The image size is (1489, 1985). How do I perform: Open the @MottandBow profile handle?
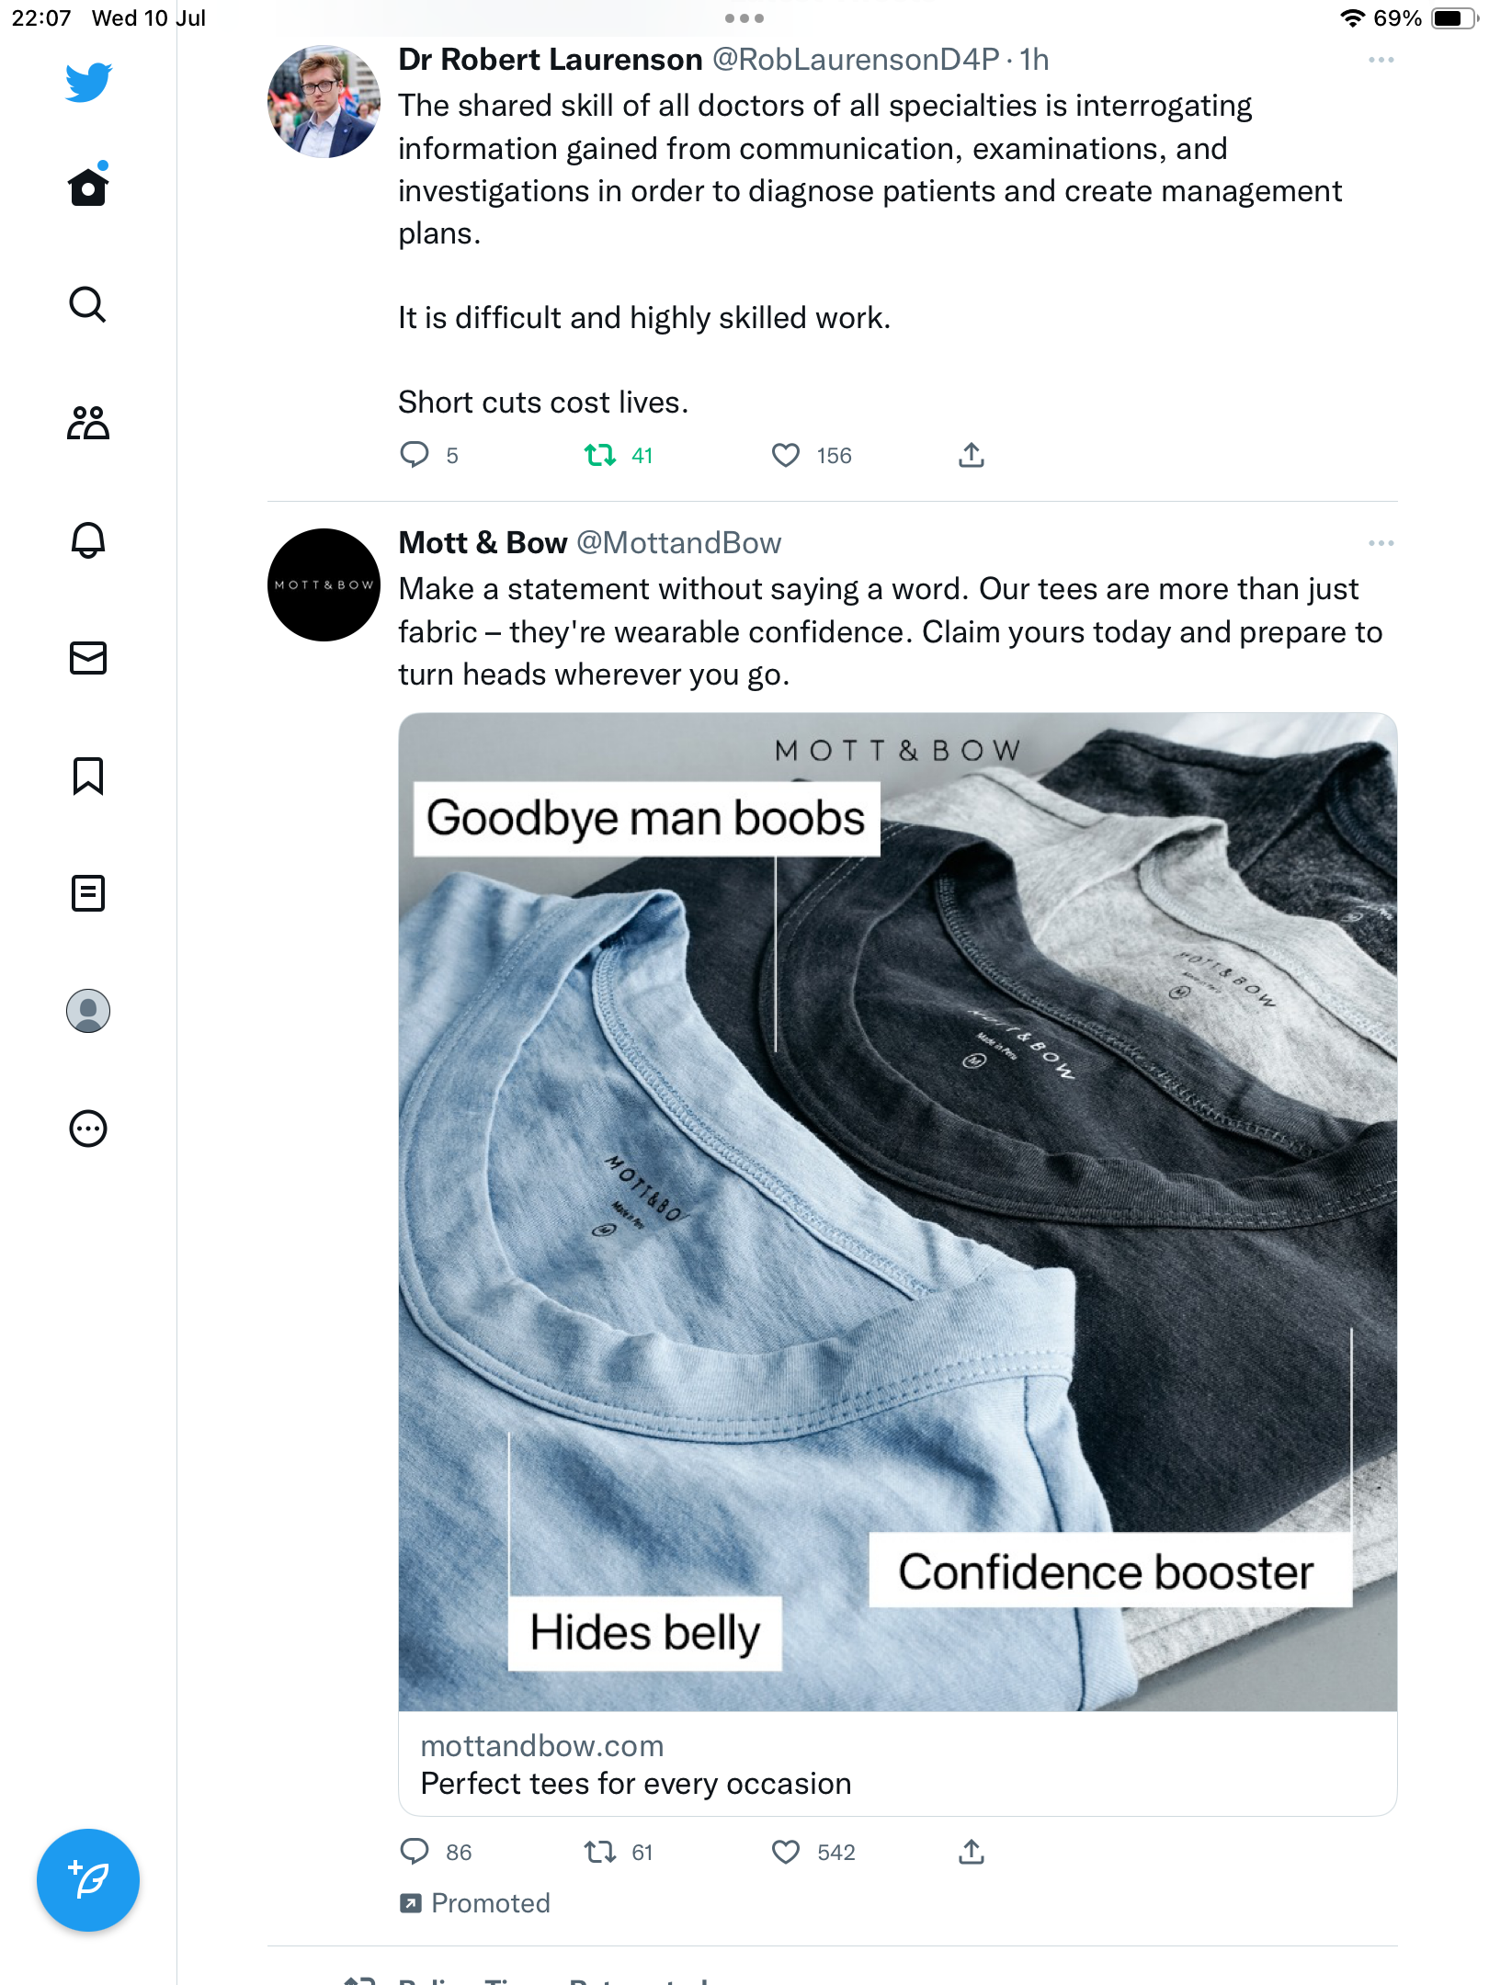678,544
